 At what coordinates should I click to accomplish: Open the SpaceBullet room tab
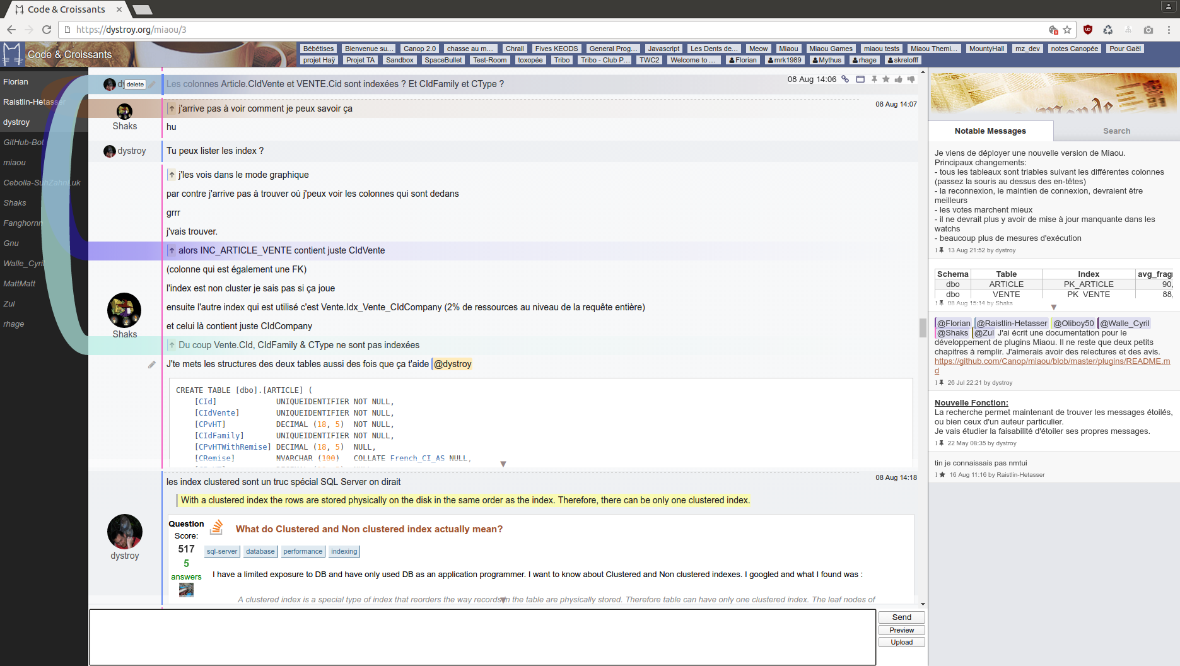click(443, 60)
